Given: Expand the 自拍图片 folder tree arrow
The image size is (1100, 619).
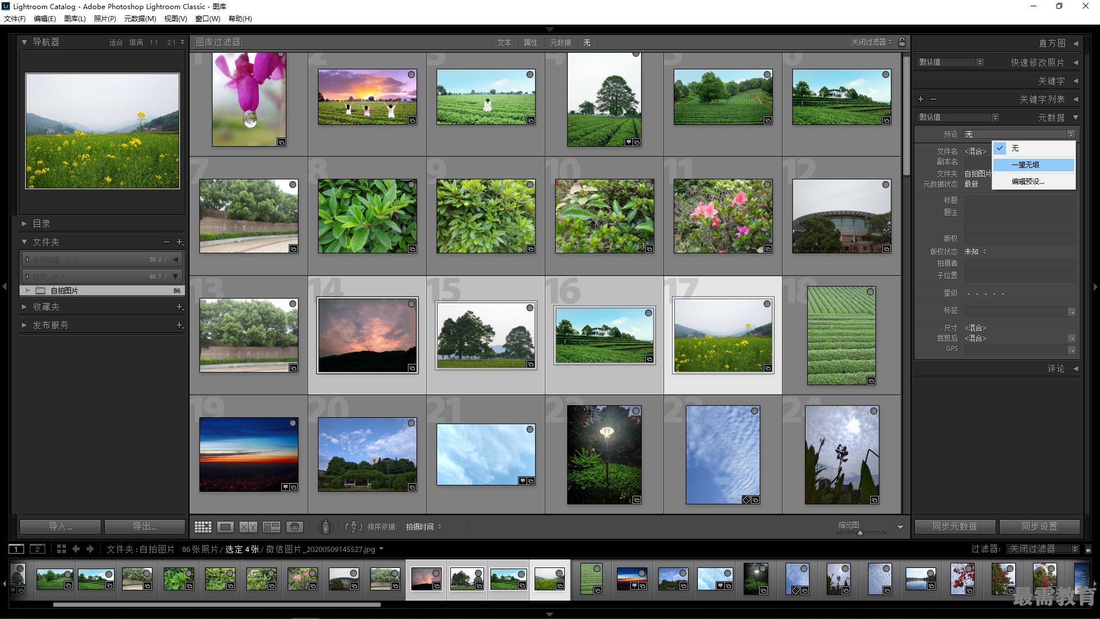Looking at the screenshot, I should [x=27, y=291].
